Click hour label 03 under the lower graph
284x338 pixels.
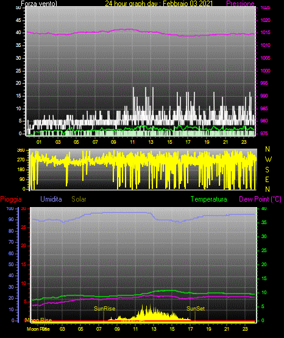click(62, 329)
